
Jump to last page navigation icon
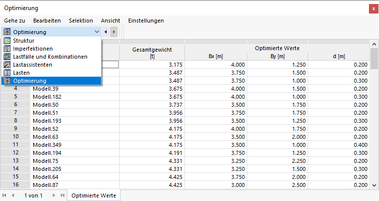62,195
